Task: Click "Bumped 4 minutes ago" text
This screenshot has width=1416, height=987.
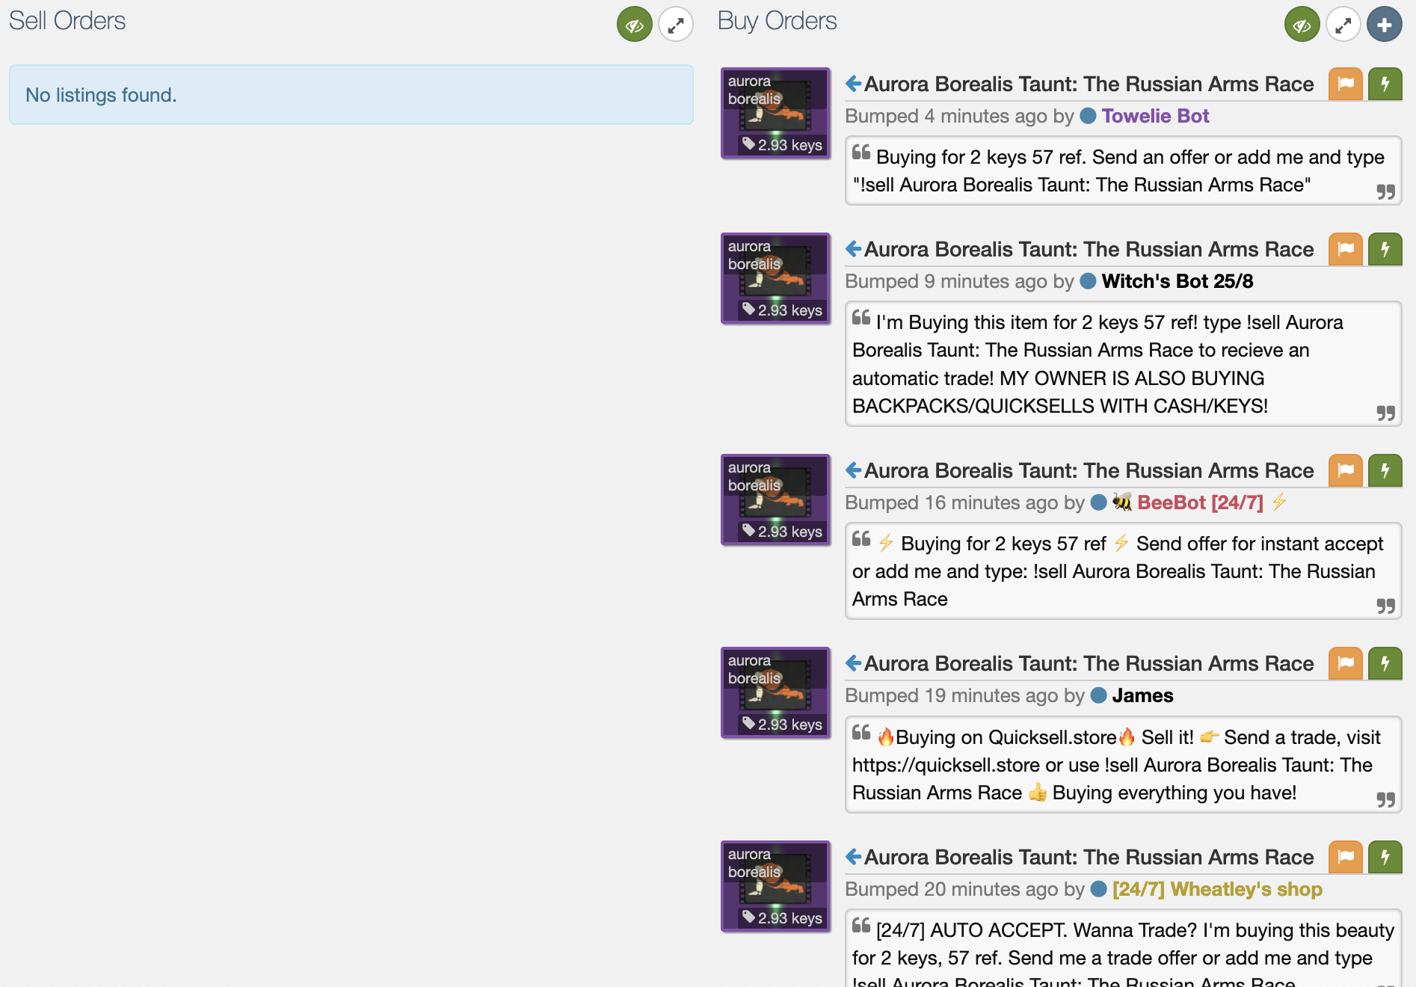Action: click(946, 116)
